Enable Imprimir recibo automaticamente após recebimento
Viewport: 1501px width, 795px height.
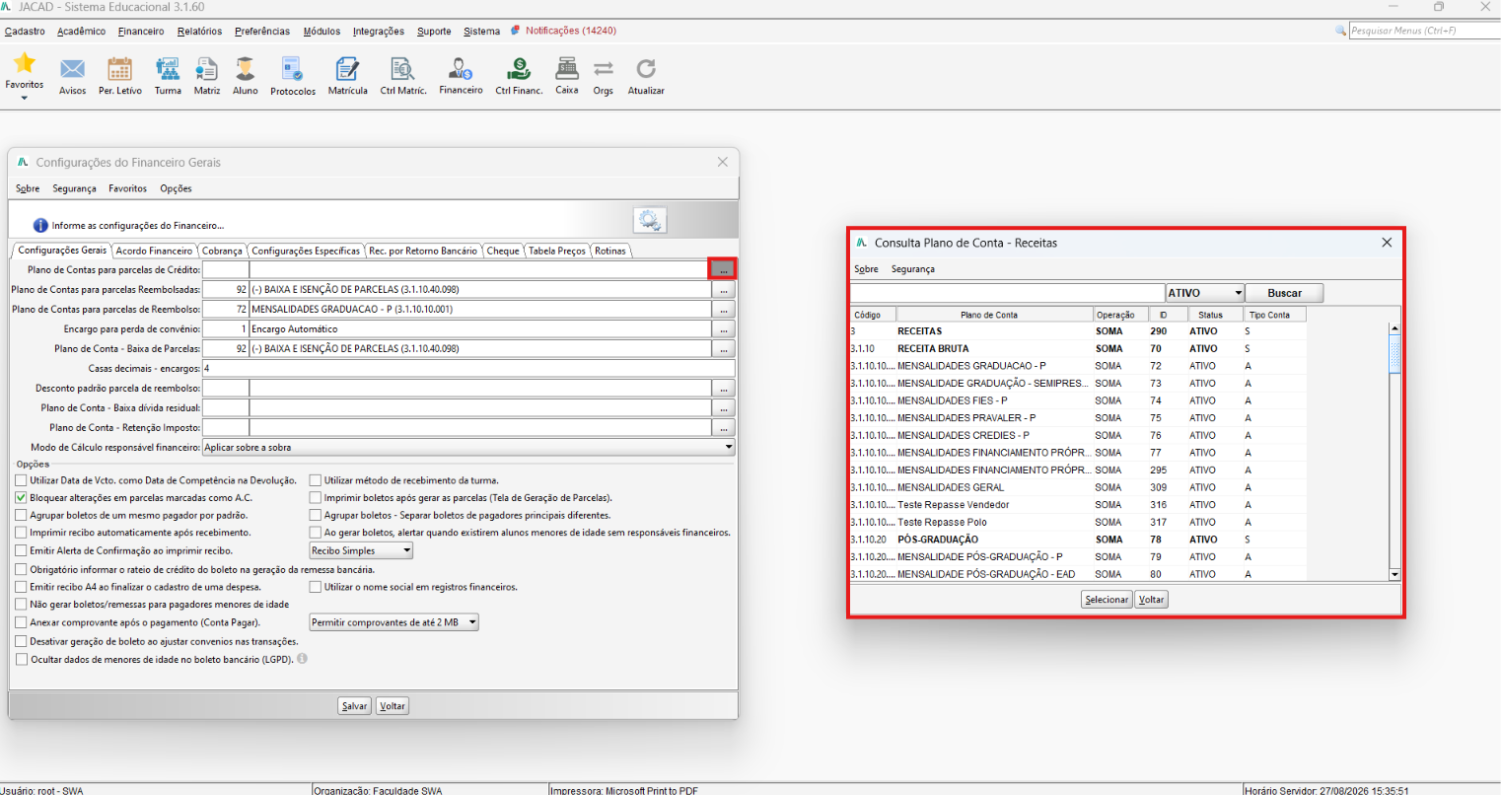click(x=22, y=533)
